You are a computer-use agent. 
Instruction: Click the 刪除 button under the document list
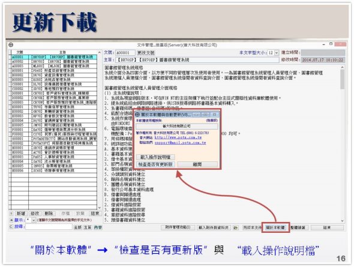pyautogui.click(x=49, y=213)
